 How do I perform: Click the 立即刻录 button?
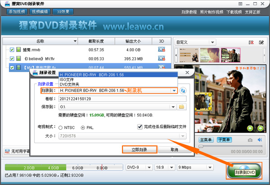[x=139, y=149]
